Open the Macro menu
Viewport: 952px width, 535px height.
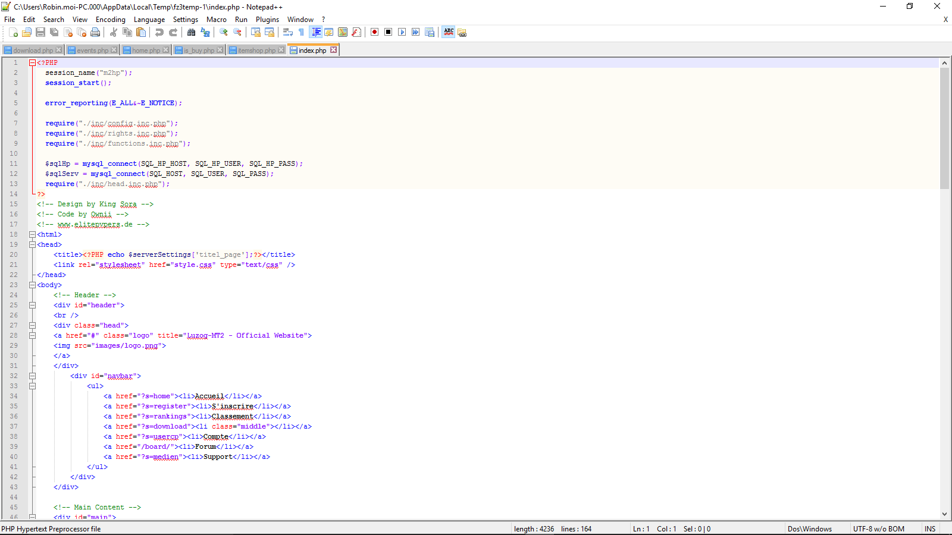(217, 20)
